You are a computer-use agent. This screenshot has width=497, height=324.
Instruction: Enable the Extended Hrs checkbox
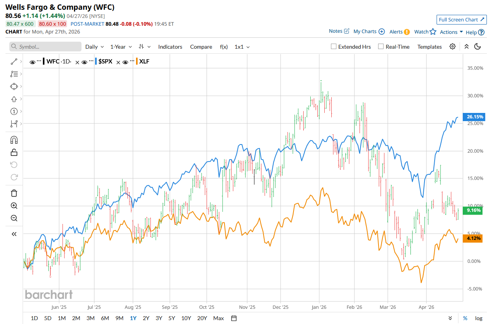[333, 46]
